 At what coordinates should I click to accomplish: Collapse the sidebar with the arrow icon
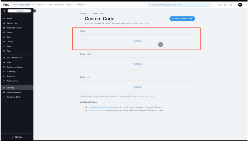click(x=34, y=11)
